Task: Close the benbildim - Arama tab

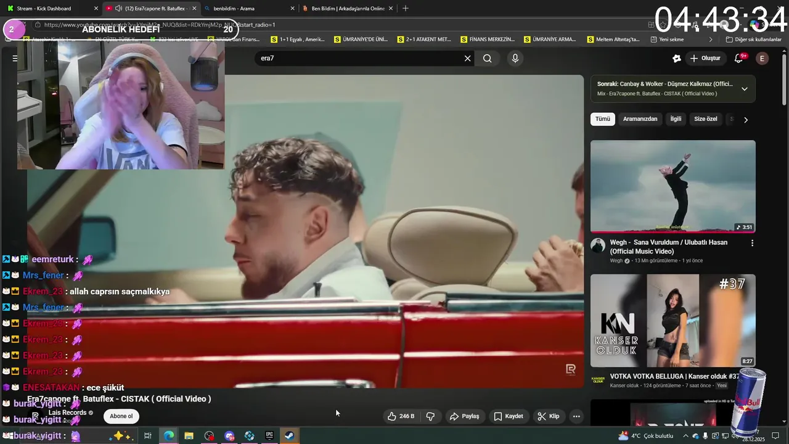Action: pos(292,9)
